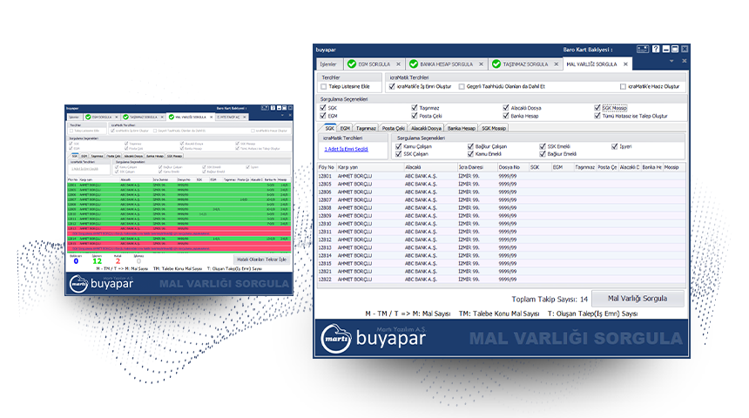The image size is (749, 418).
Task: Select the EGM sub-tab in the right window
Action: point(345,128)
